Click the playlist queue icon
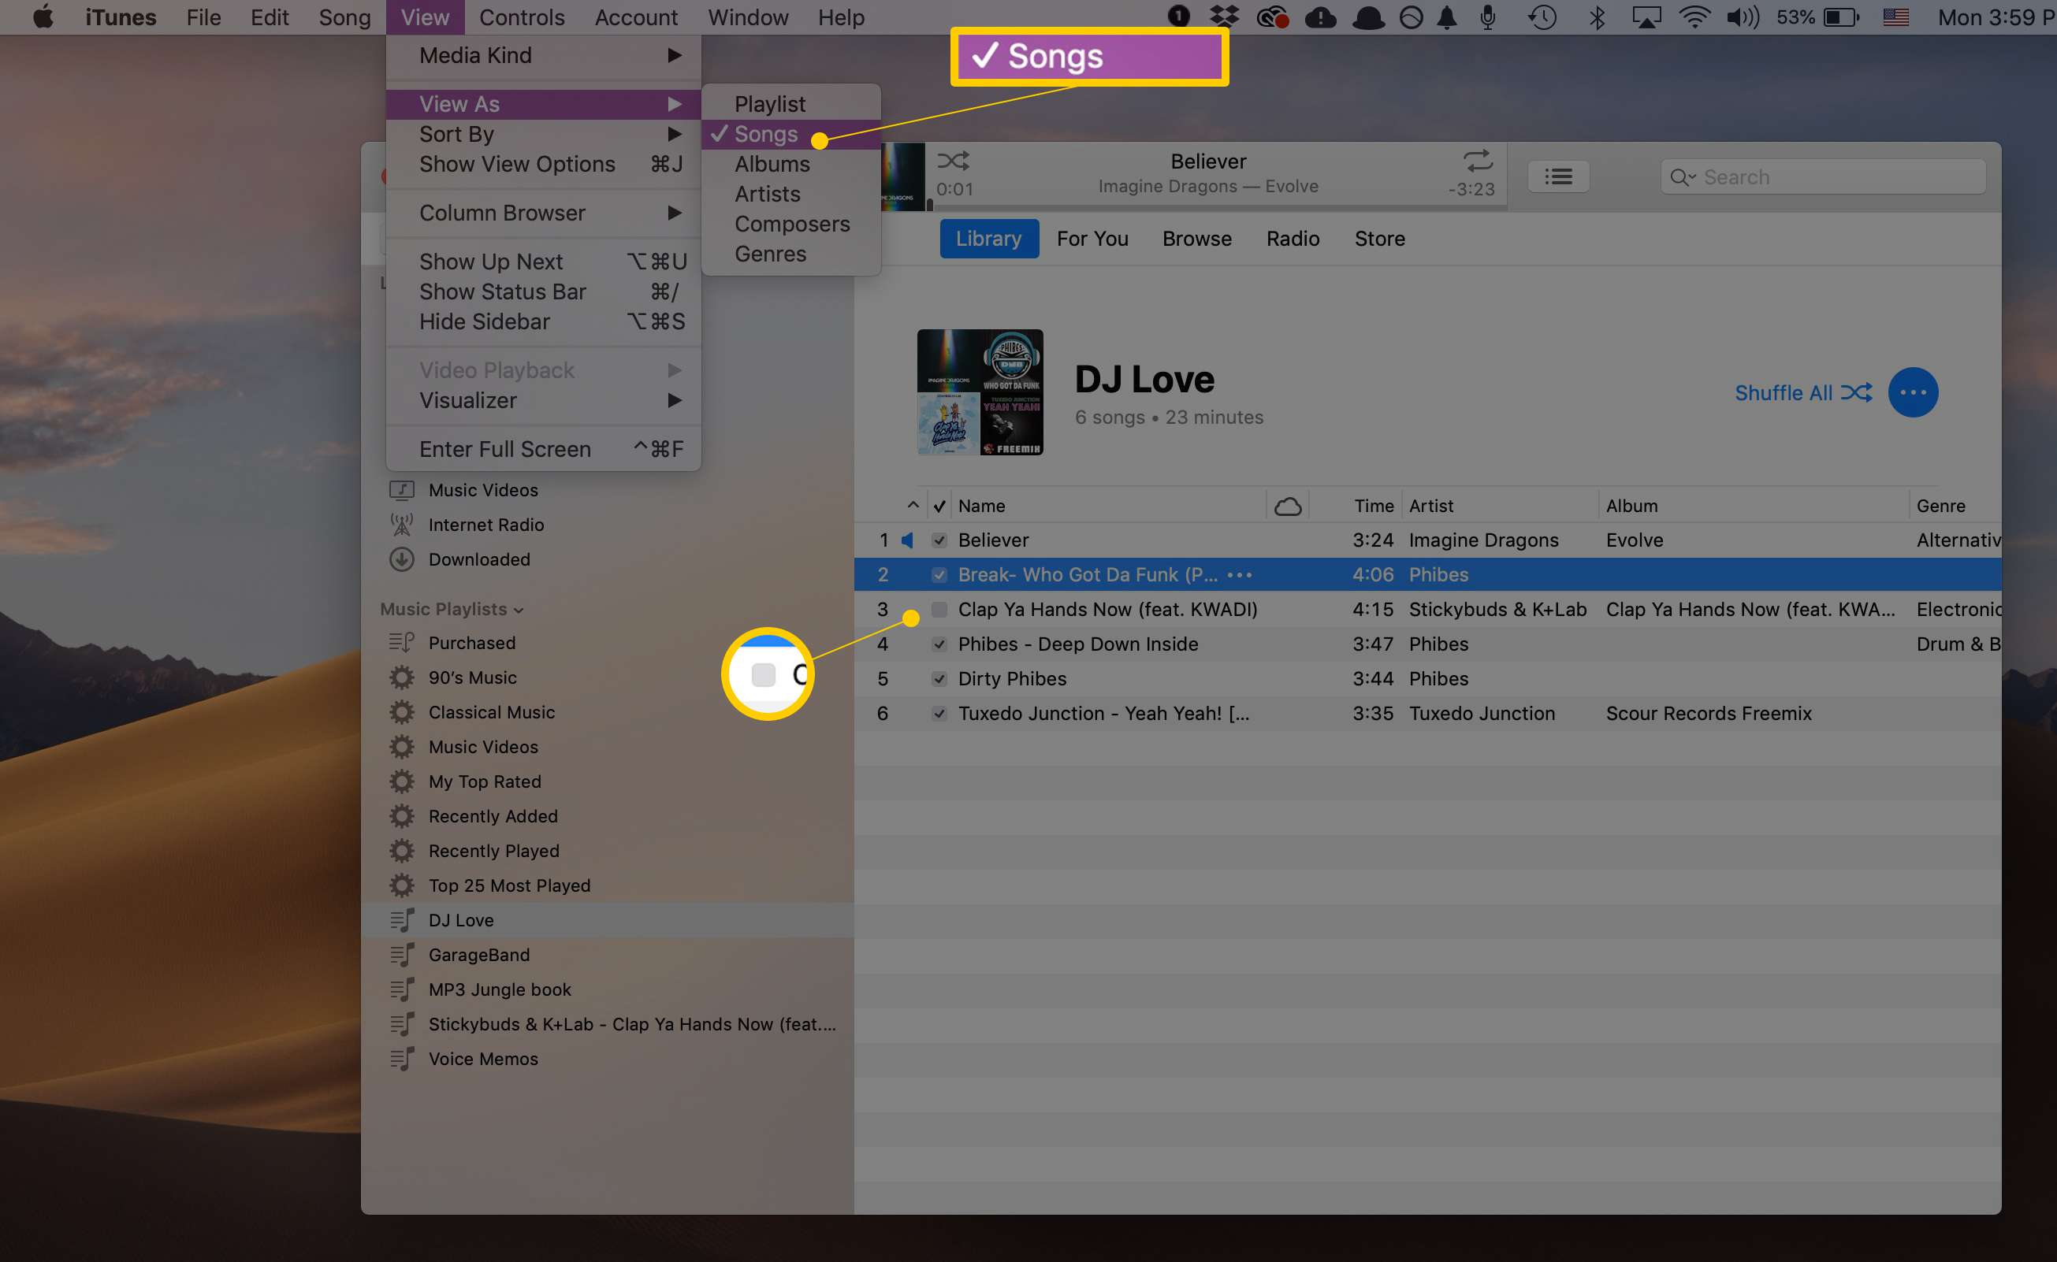 [1559, 176]
